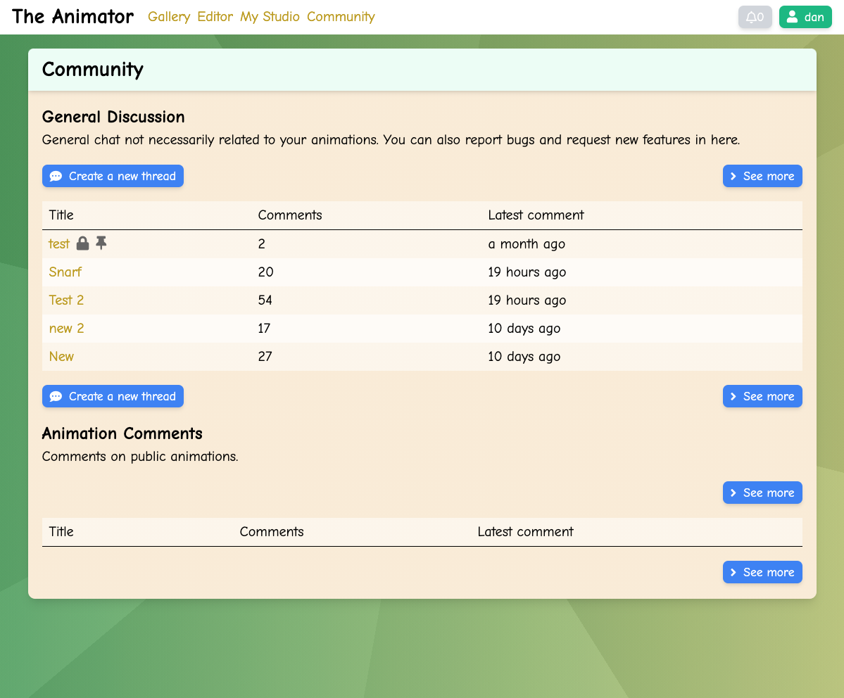Open the New thread link
Screen dimensions: 844x698
[x=61, y=357]
